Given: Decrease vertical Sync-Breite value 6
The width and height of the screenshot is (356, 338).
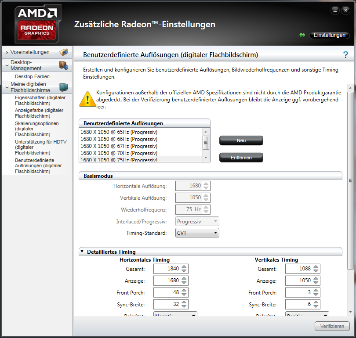Looking at the screenshot, I should click(316, 306).
